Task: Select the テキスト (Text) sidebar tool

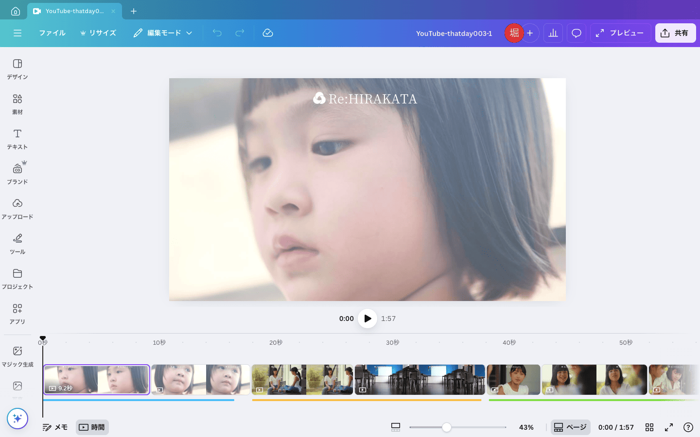Action: click(17, 139)
